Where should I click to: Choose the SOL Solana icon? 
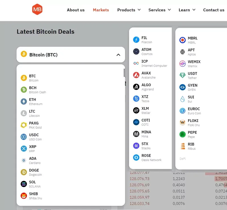tap(24, 184)
